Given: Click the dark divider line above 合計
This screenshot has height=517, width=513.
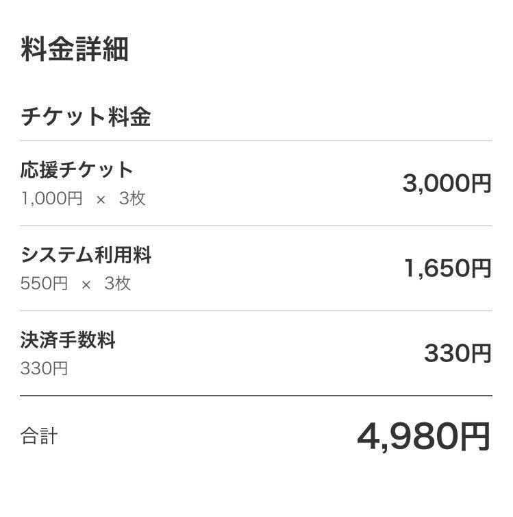Looking at the screenshot, I should (256, 396).
